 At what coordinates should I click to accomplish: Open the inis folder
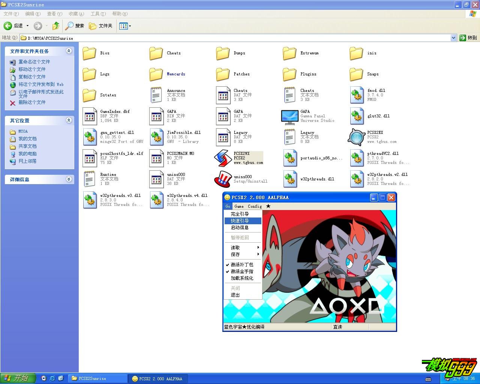point(356,53)
